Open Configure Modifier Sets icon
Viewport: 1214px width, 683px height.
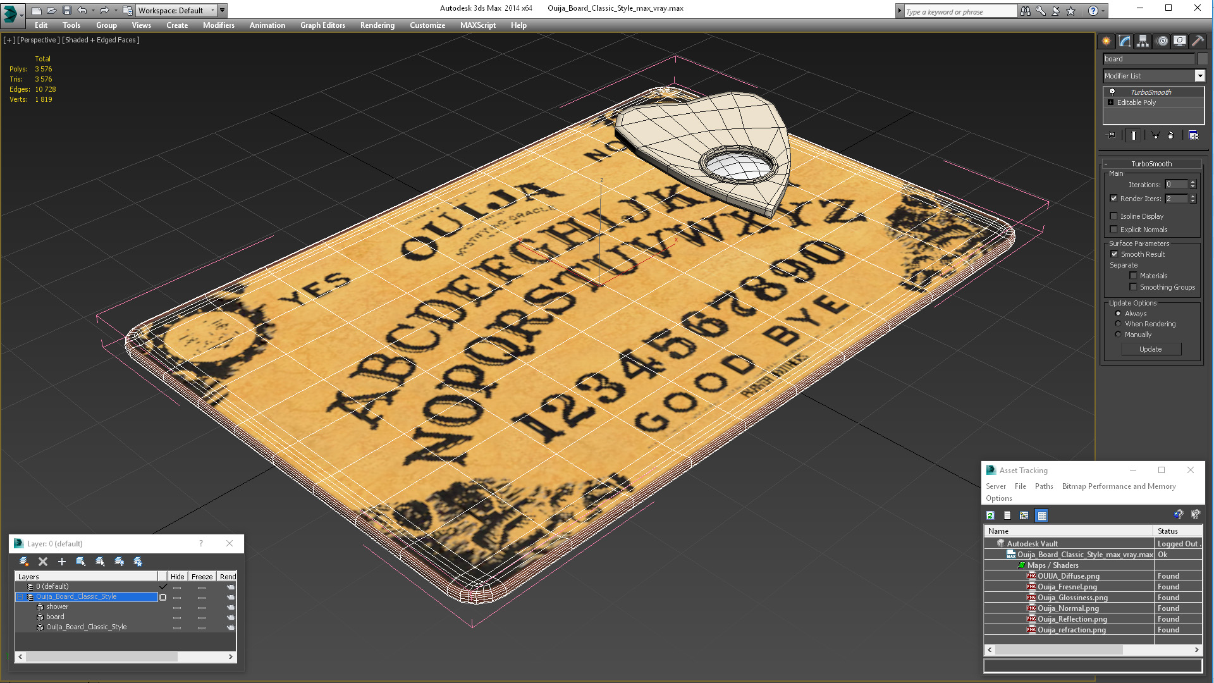pyautogui.click(x=1194, y=135)
